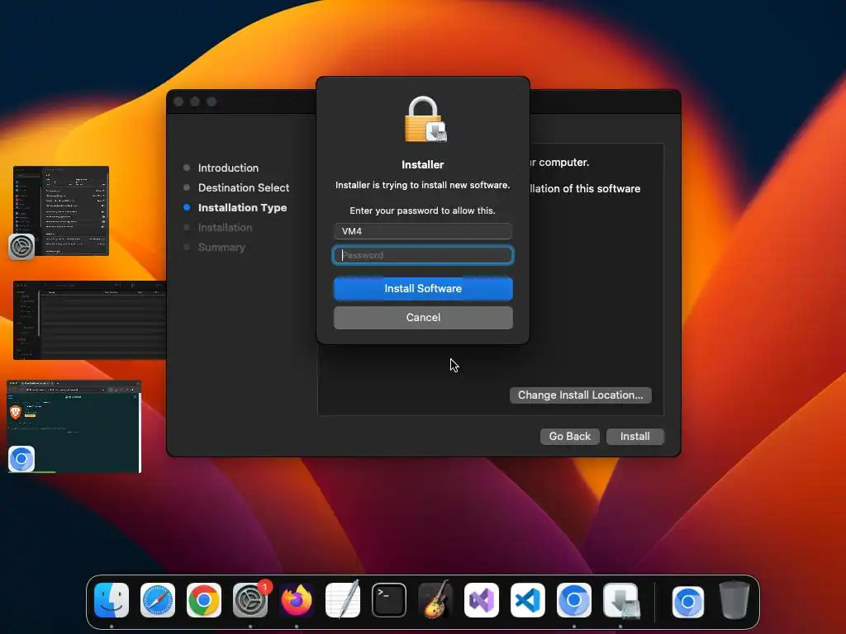Click Chromium icon on Stage Manager thumbnail
The width and height of the screenshot is (846, 634).
(x=21, y=459)
